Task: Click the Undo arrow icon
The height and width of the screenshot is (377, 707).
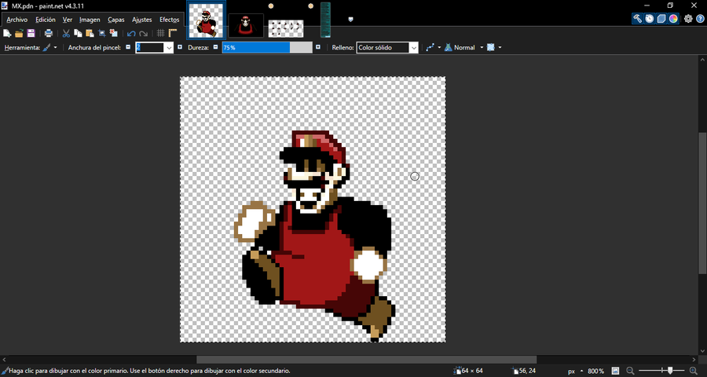Action: click(x=131, y=33)
